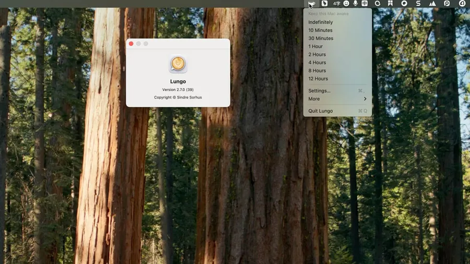Open the 中 input method icon
This screenshot has width=470, height=264.
tap(365, 4)
